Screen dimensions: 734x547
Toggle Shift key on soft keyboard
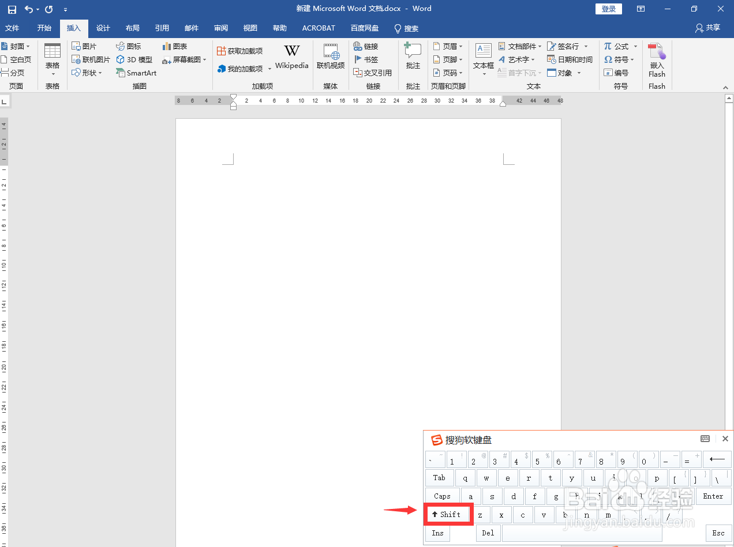(x=448, y=514)
